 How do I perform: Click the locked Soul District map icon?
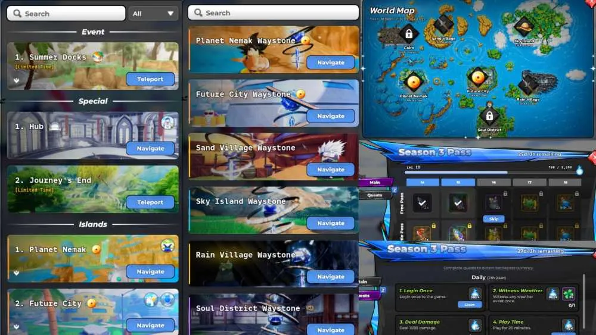click(489, 115)
